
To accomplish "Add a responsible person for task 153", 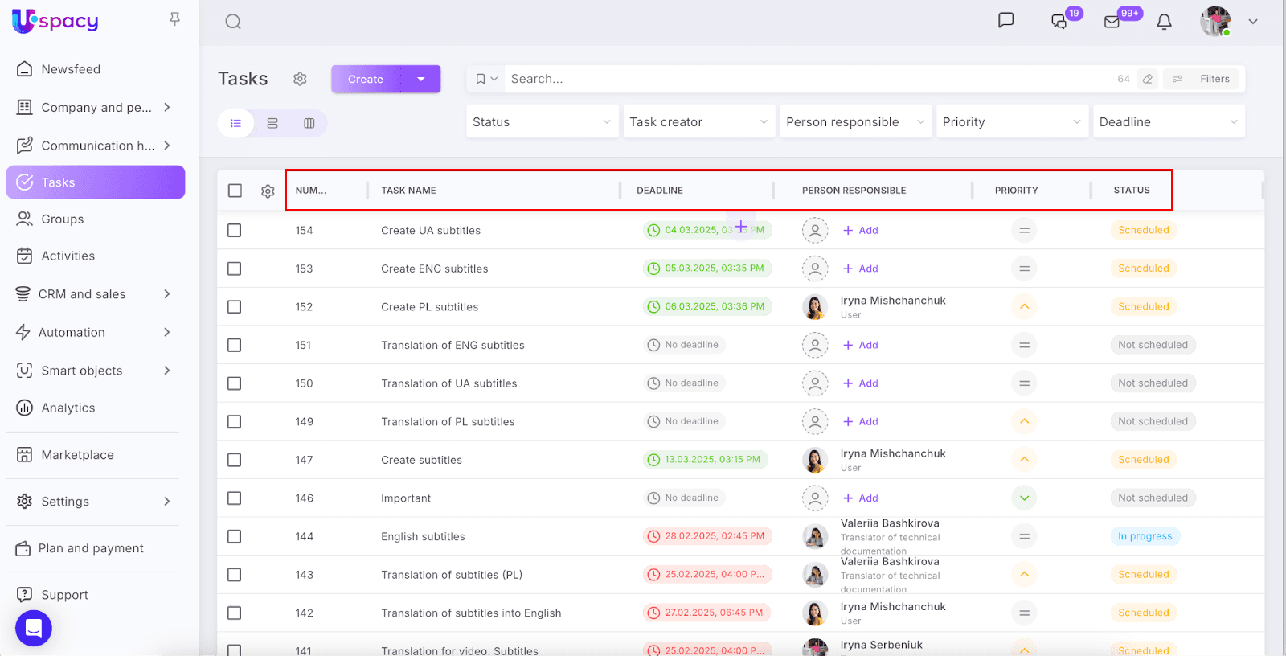I will [861, 269].
